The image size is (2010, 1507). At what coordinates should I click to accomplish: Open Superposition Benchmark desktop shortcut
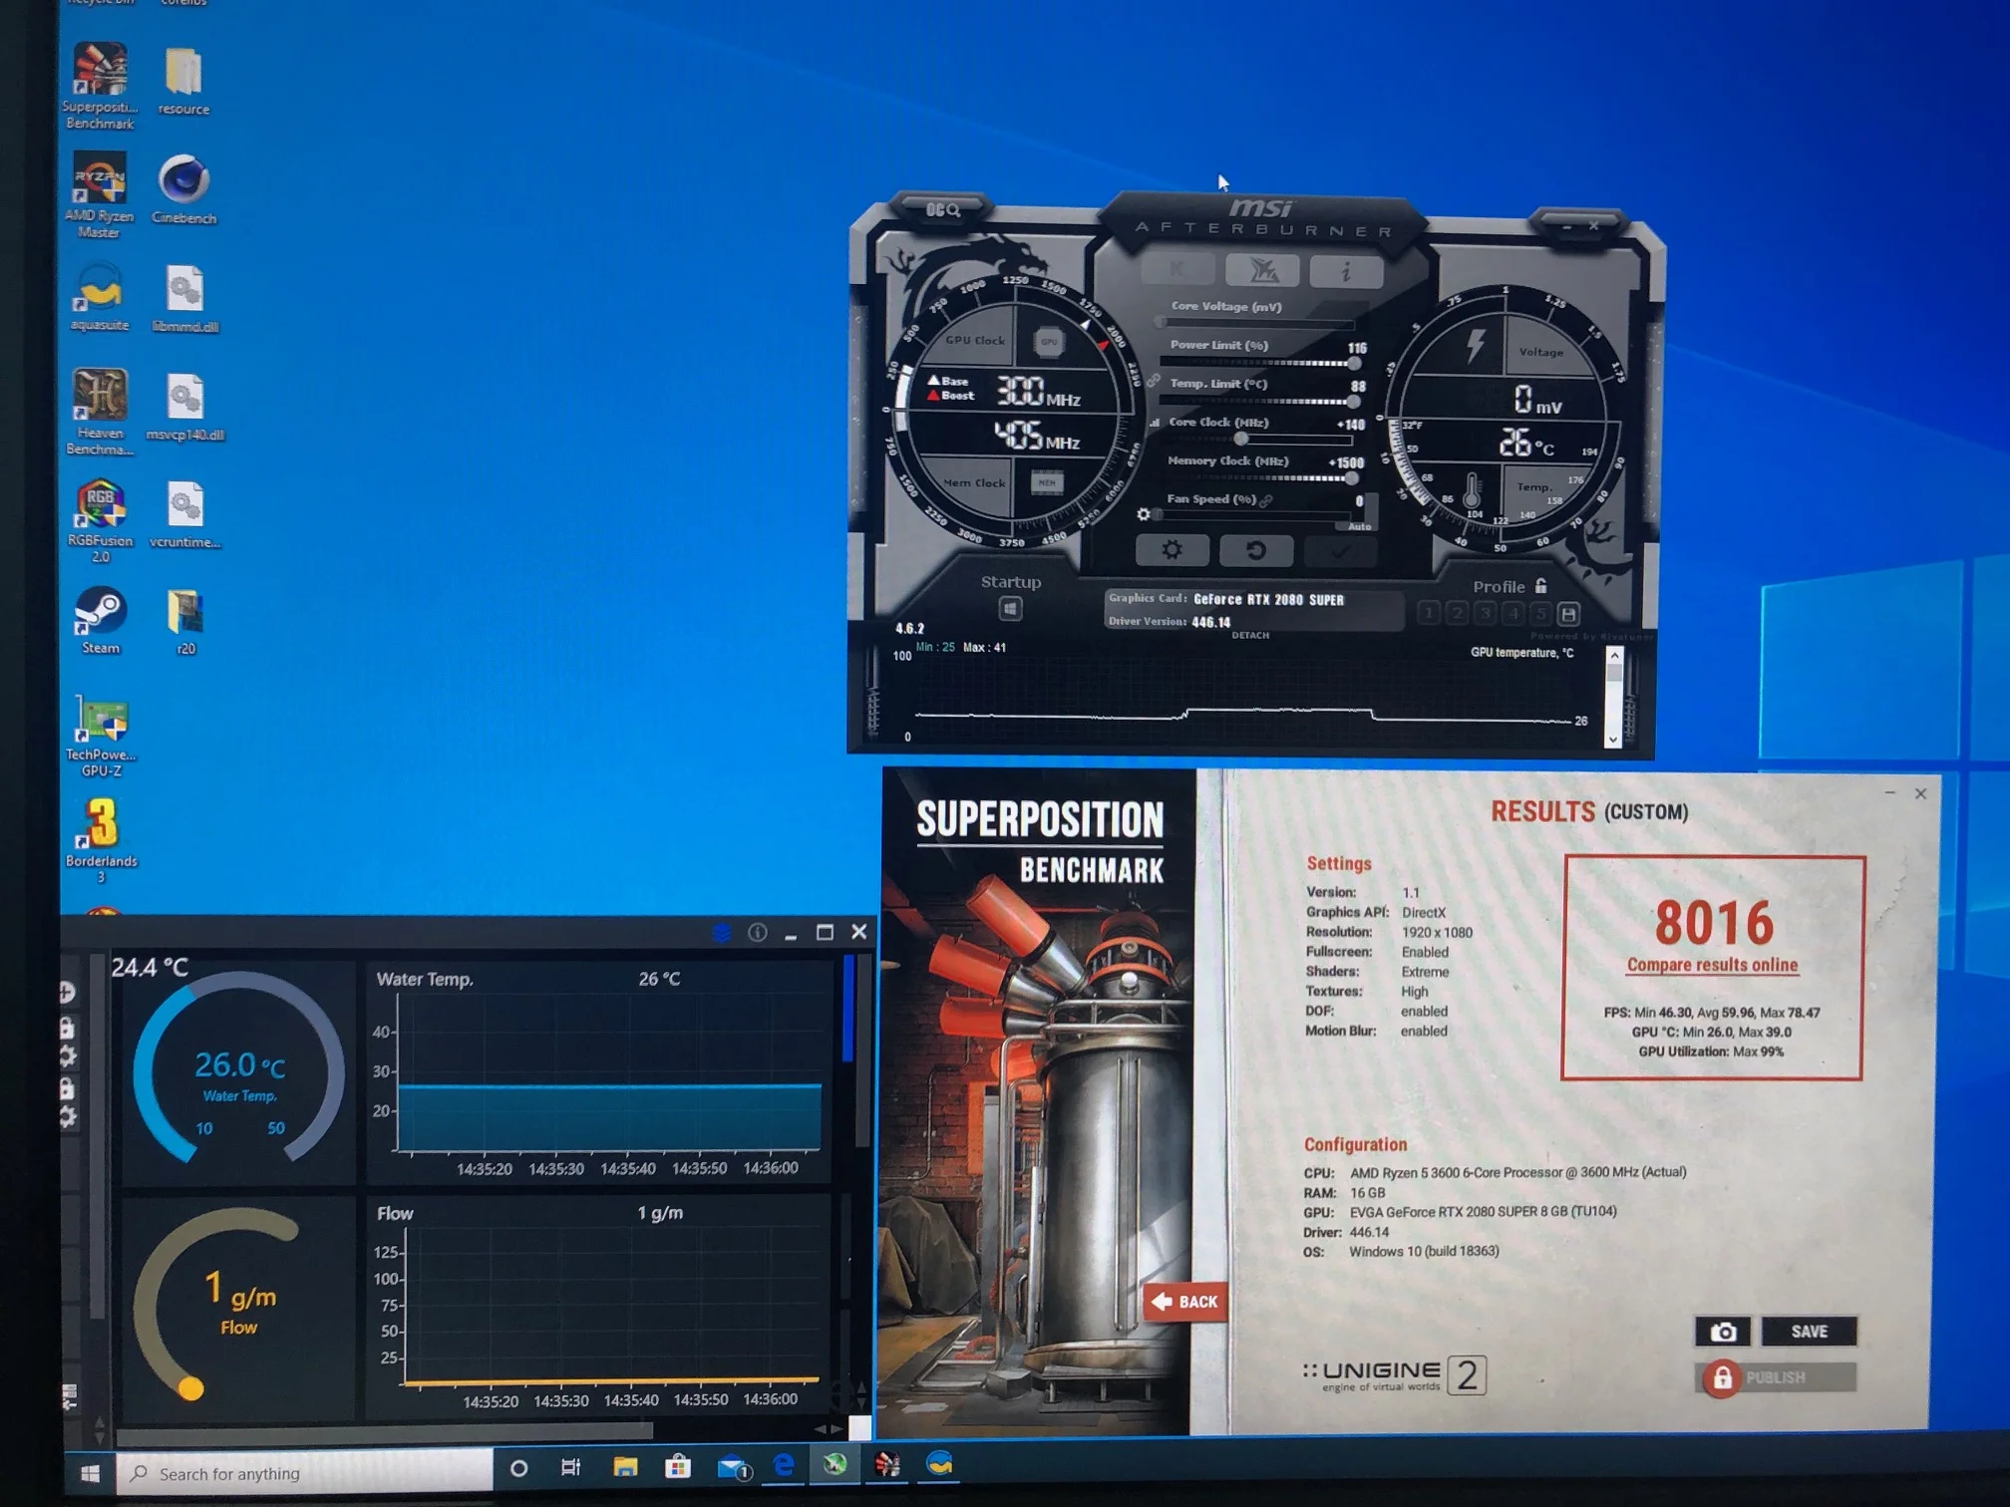coord(100,87)
